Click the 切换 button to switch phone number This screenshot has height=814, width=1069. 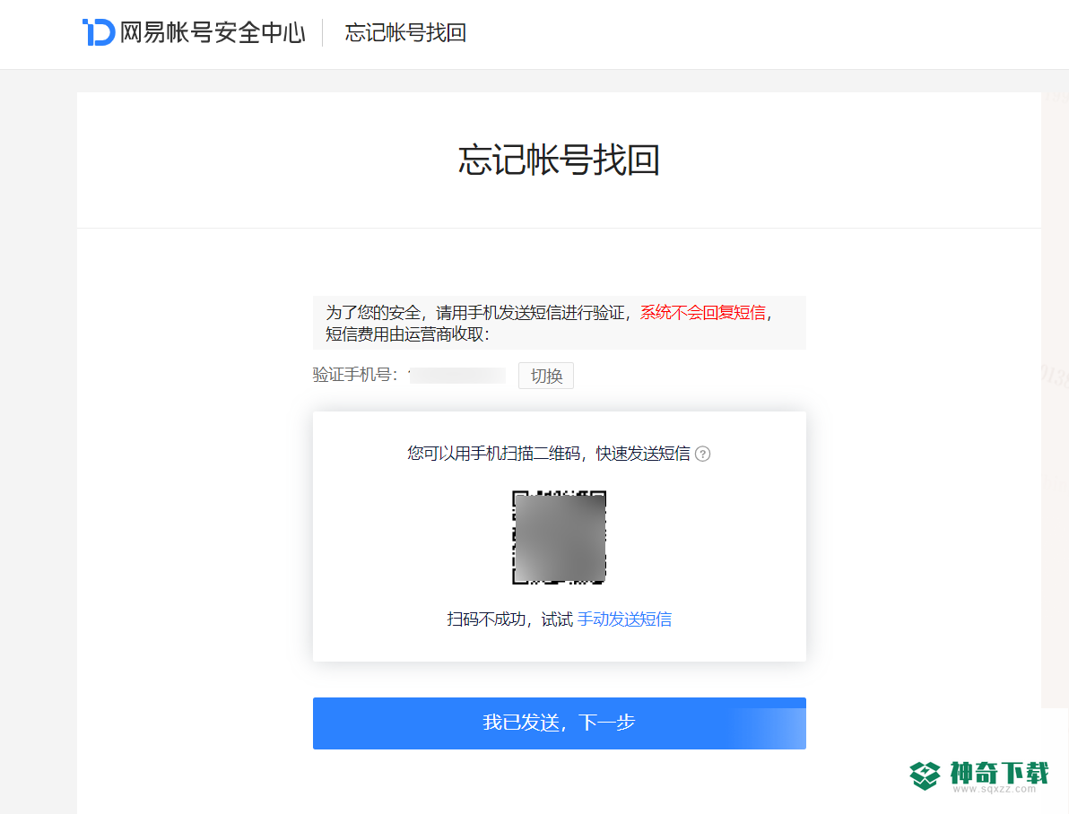[546, 376]
